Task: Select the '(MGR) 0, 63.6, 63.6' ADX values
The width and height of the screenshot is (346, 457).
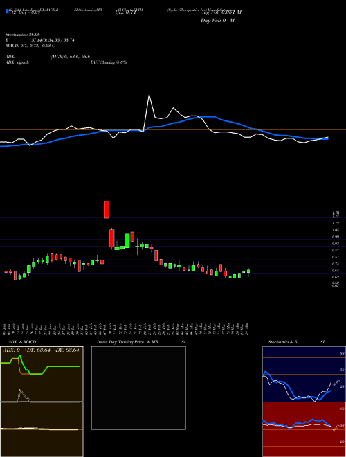Action: coord(70,57)
